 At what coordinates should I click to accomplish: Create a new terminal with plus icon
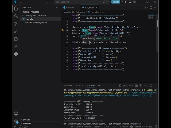pos(130,86)
